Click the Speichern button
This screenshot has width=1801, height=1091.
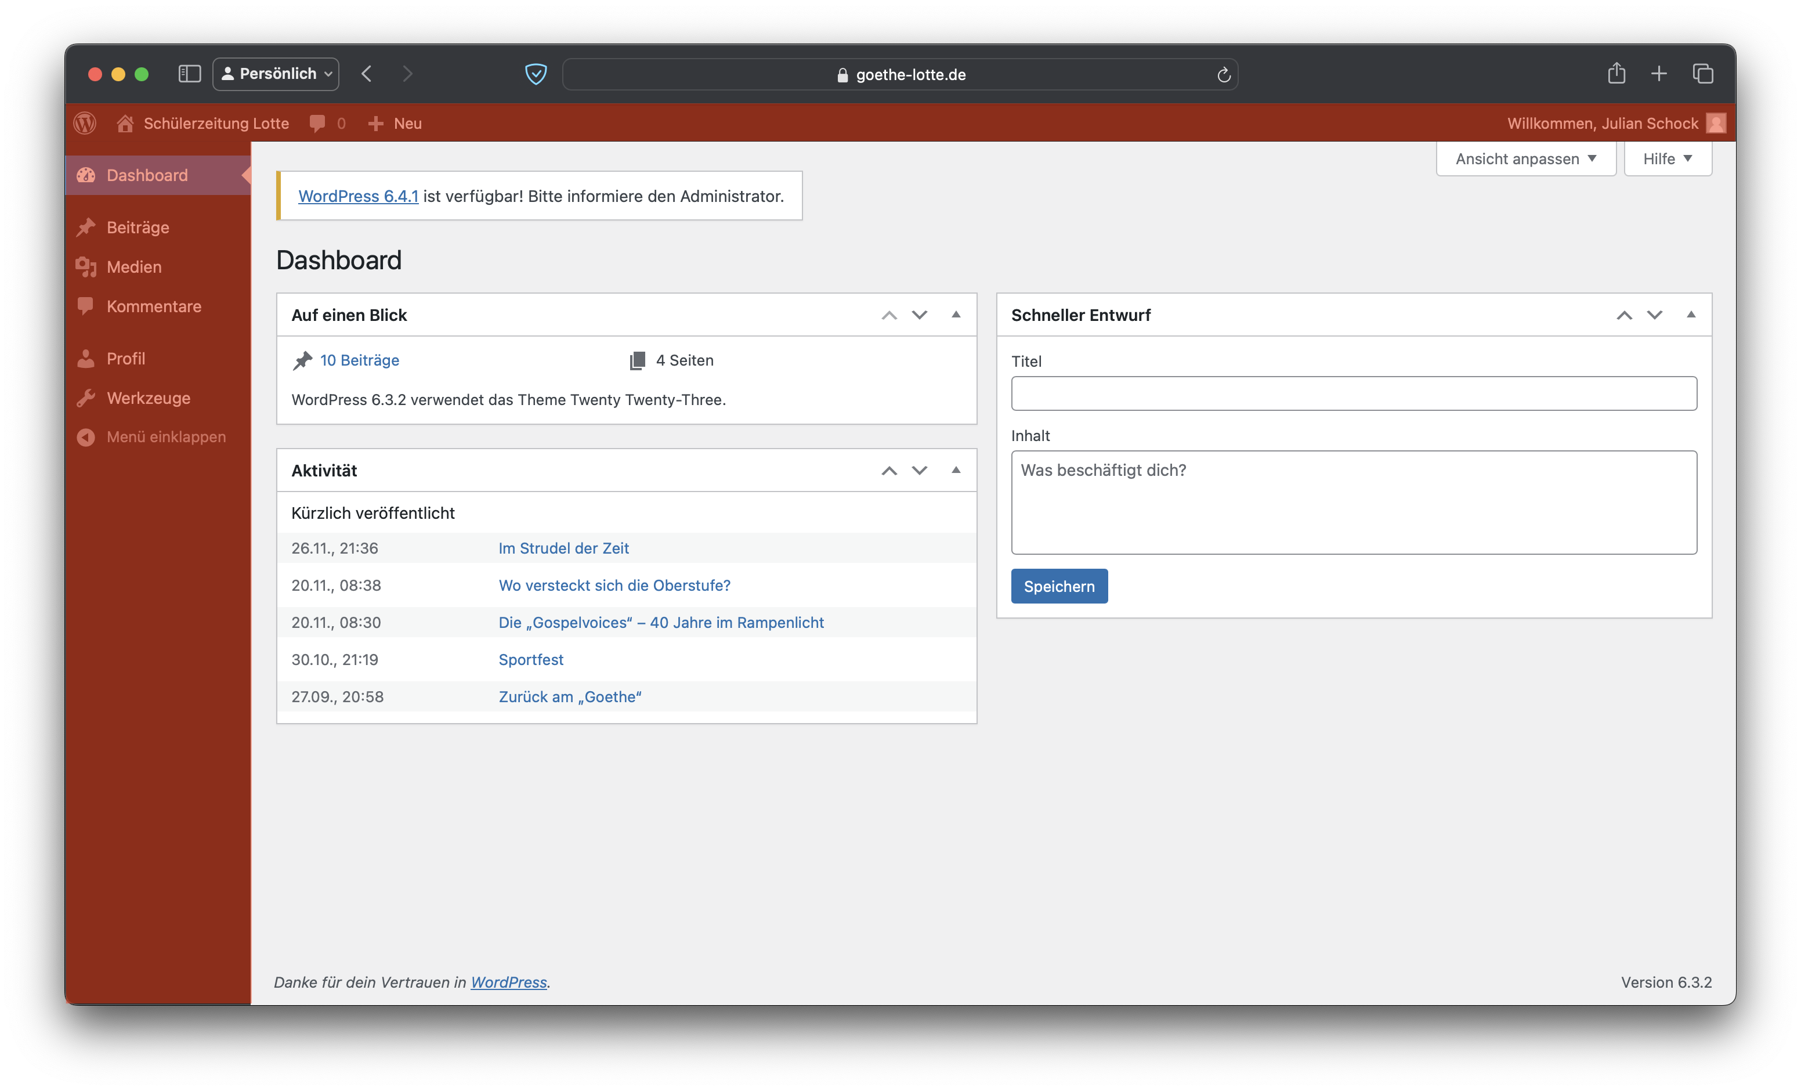(x=1058, y=586)
